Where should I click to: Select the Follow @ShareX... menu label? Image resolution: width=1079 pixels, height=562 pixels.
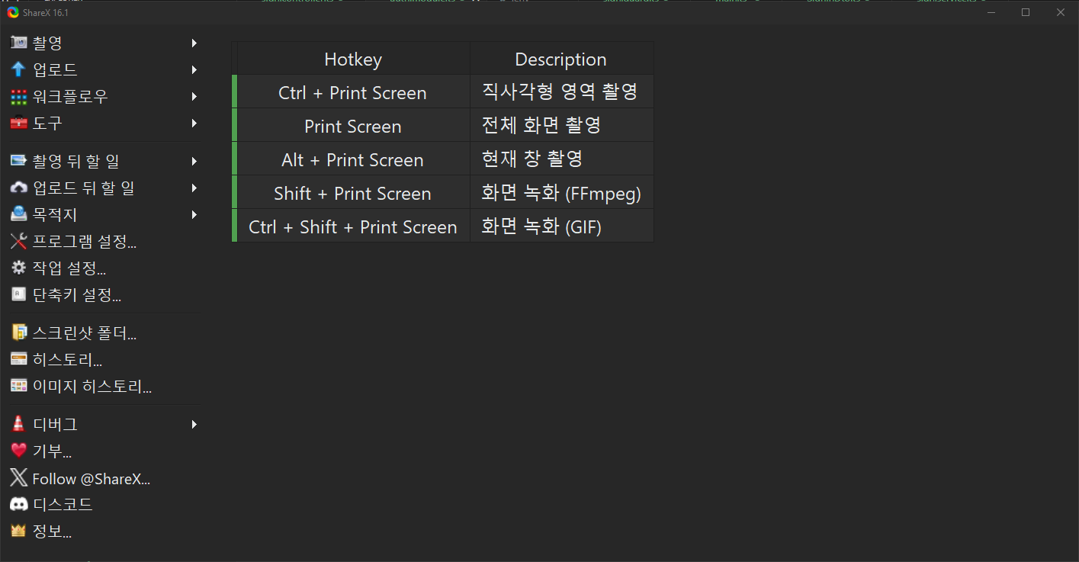click(92, 479)
